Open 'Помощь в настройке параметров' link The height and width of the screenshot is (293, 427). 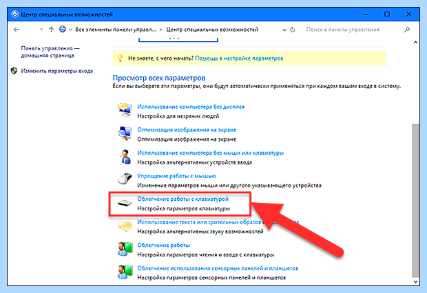coord(239,58)
